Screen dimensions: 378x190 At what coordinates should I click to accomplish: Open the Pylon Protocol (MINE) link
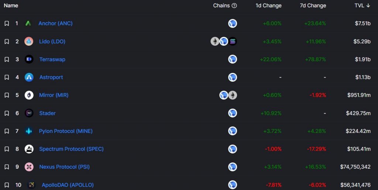click(x=66, y=131)
